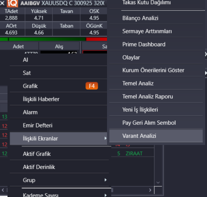Viewport: 207px width, 197px height.
Task: Click the orange F4 shortcut badge
Action: (92, 86)
